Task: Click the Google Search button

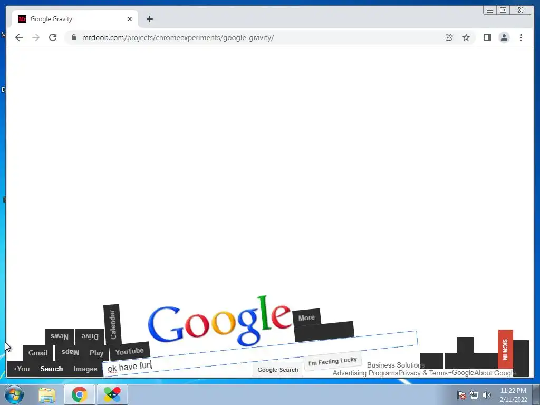Action: tap(277, 370)
